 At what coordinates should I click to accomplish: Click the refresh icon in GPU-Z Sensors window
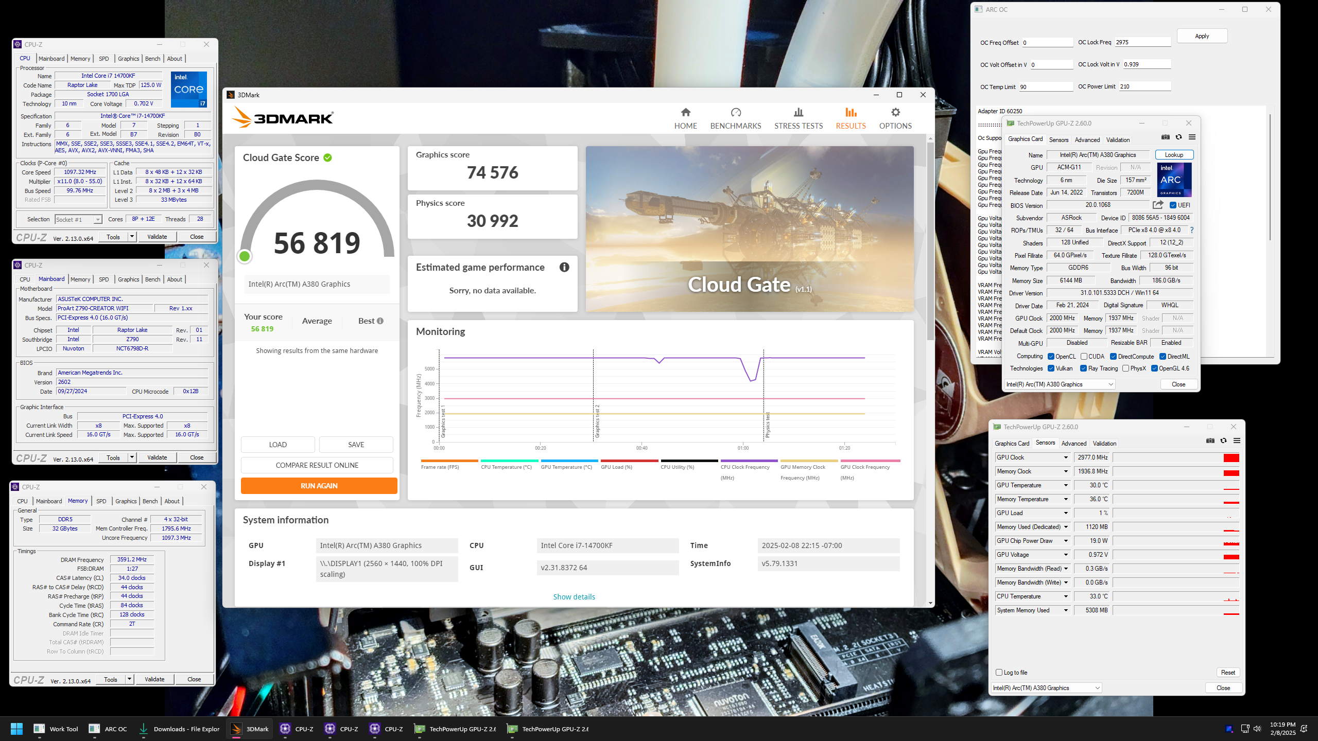pyautogui.click(x=1223, y=440)
